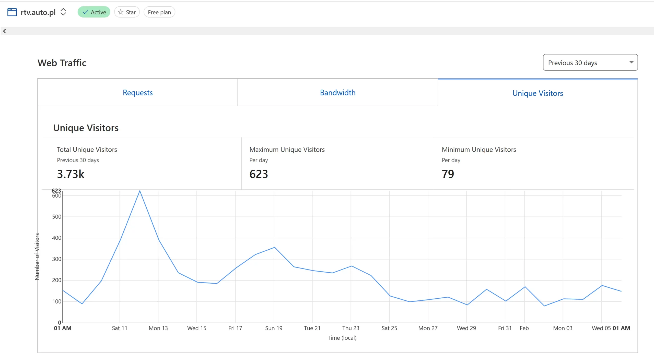Click the Total Unique Visitors 3.73k value
654x353 pixels.
[71, 174]
